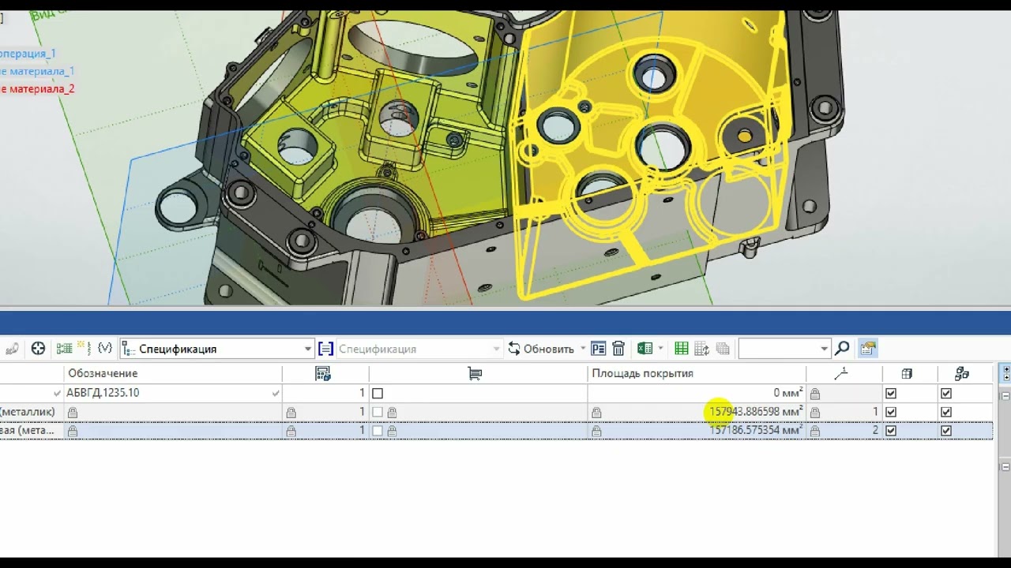Uncheck last checkbox in 157943.886598 row
The height and width of the screenshot is (568, 1011).
coord(946,412)
